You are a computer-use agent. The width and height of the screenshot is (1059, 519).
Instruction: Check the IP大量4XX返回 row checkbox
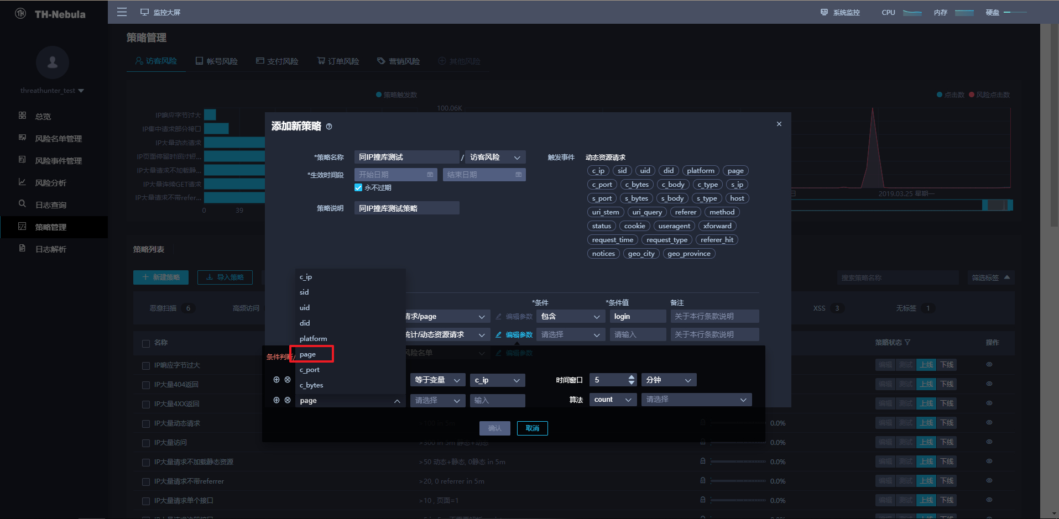click(146, 405)
